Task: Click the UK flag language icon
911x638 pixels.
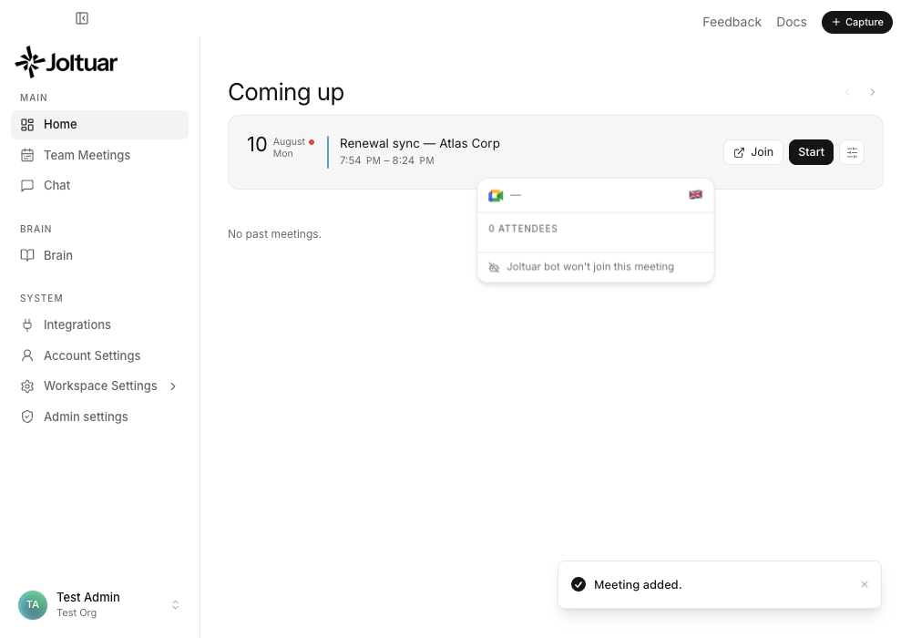Action: click(695, 195)
